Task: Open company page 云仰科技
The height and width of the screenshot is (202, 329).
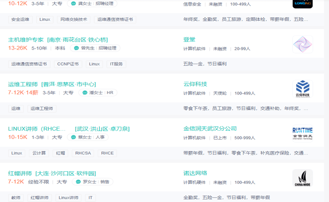Action: 195,84
